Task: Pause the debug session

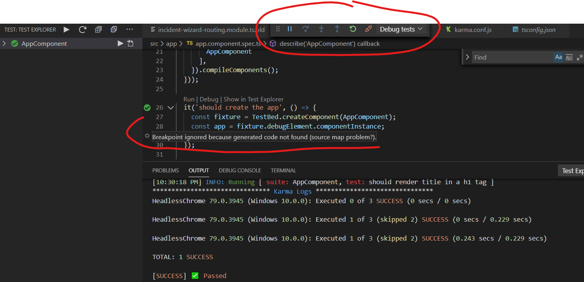Action: click(x=290, y=29)
